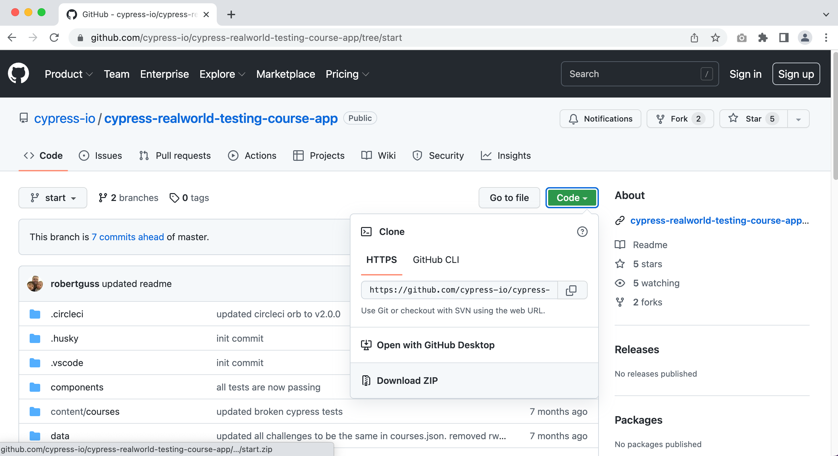The width and height of the screenshot is (838, 456).
Task: Expand the start branch selector
Action: (x=53, y=198)
